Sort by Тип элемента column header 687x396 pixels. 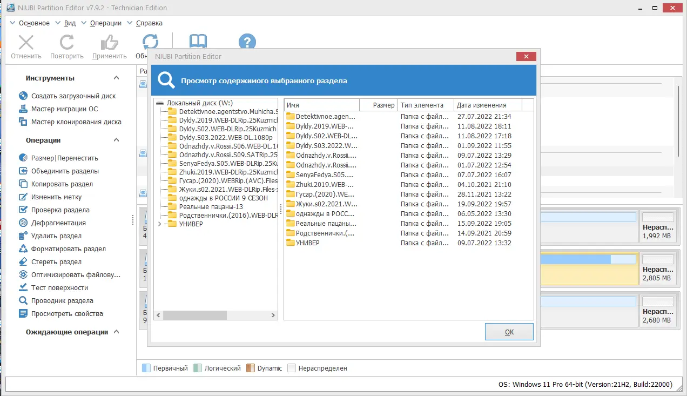pos(426,105)
